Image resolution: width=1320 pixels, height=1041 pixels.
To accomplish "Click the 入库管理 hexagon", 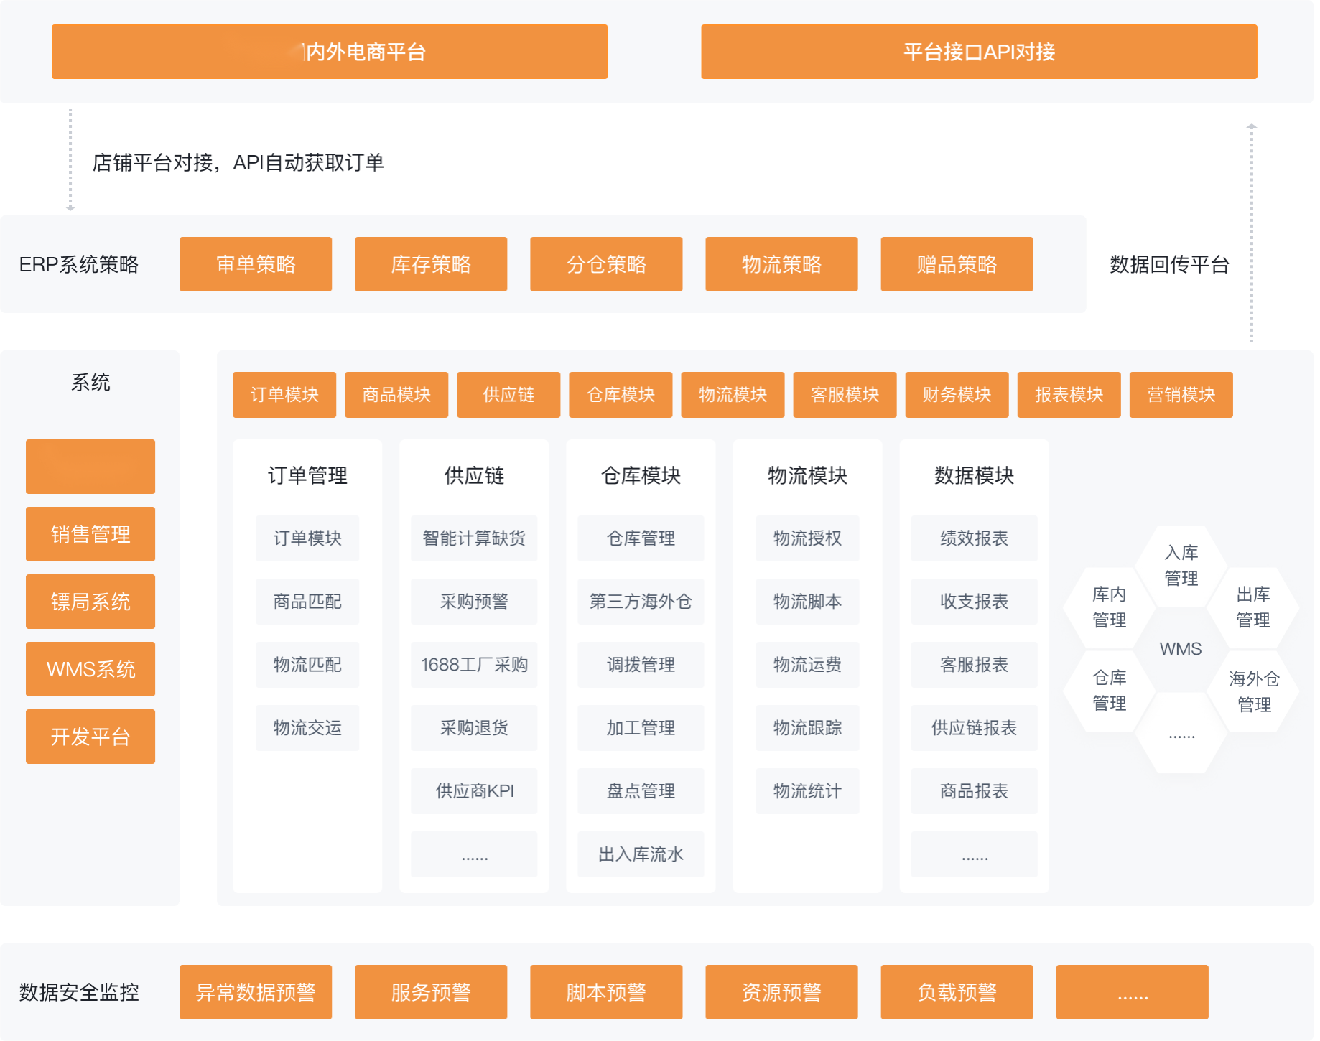I will pos(1181,566).
